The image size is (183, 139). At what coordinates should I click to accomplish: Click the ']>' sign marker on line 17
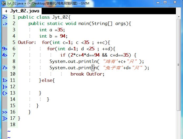click(x=5, y=118)
